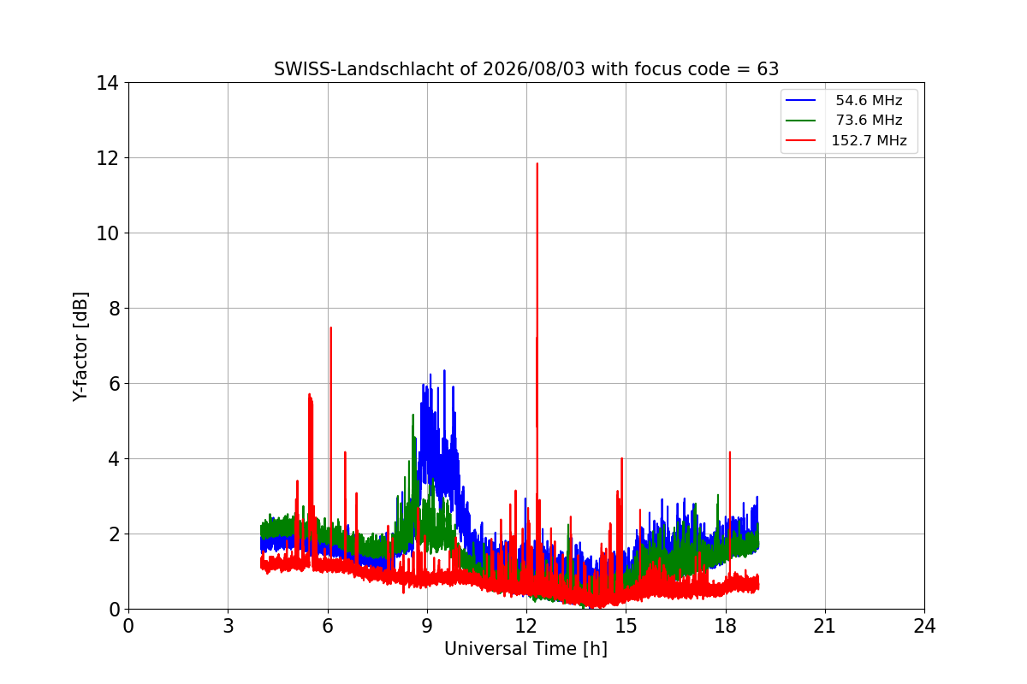Click the Universal Time [h] axis label
Screen dimensions: 1027x684
coord(525,649)
